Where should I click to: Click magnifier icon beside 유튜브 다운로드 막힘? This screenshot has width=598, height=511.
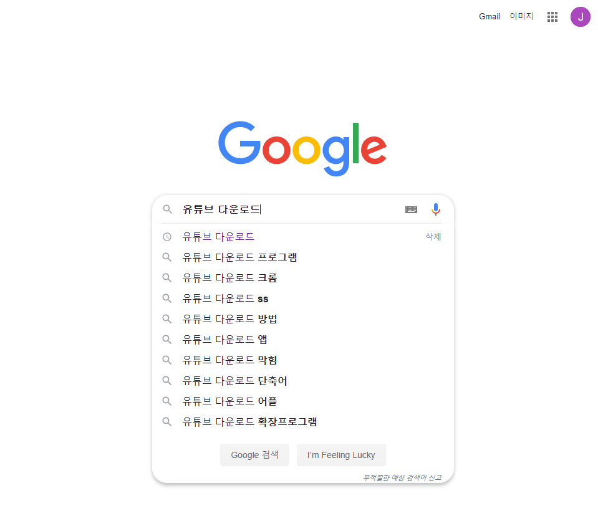(167, 360)
